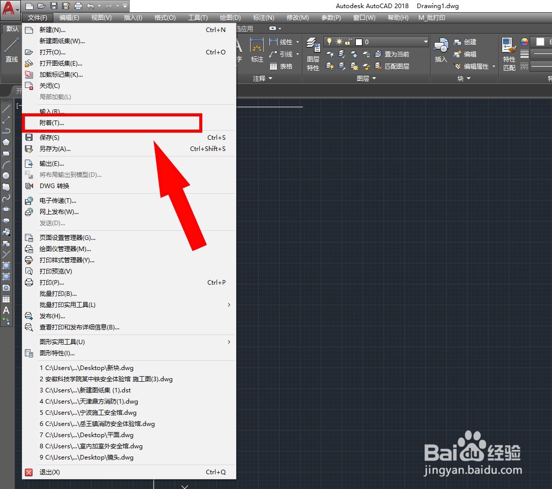Select the revision cloud tool in left toolbar

click(x=6, y=187)
